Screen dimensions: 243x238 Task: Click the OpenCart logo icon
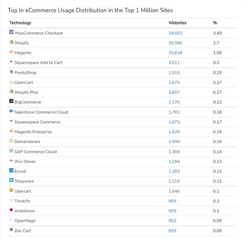click(x=11, y=82)
